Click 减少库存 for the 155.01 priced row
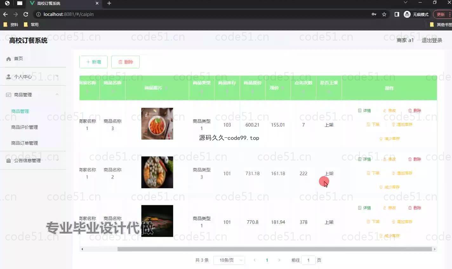Viewport: 452px width, 269px height. 389,139
